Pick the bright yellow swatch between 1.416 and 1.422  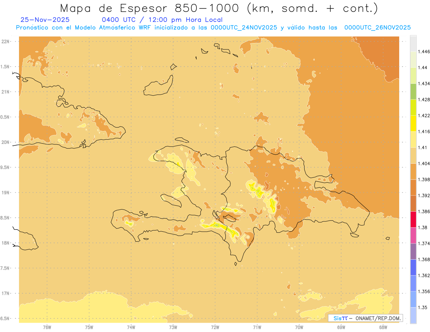(413, 123)
